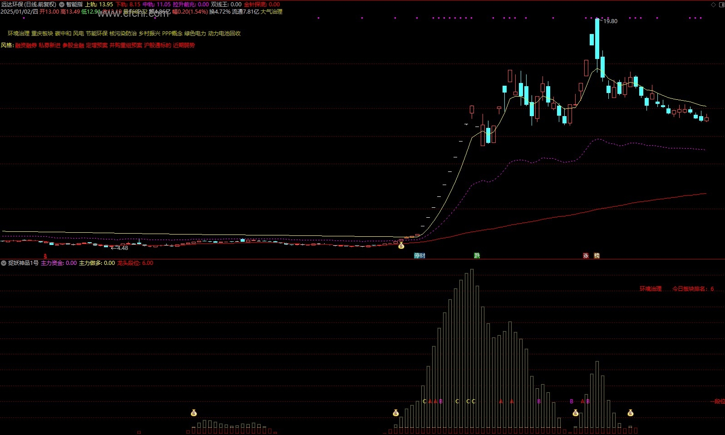Click the orange 榜 marker

597,256
